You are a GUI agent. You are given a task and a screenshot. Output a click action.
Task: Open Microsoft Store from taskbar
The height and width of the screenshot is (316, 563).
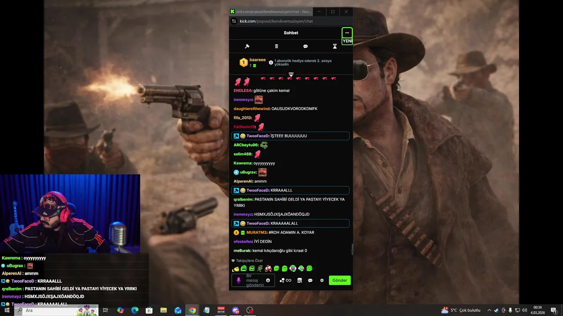[x=149, y=310]
